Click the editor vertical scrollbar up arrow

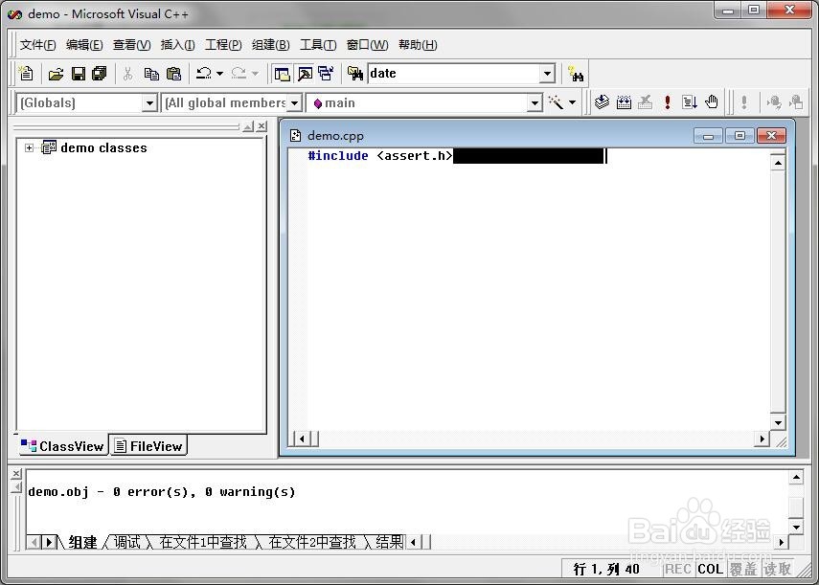click(x=778, y=163)
